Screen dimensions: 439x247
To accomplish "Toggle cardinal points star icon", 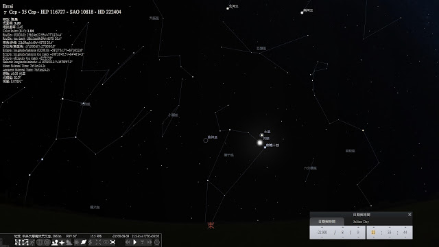I will click(x=62, y=242).
